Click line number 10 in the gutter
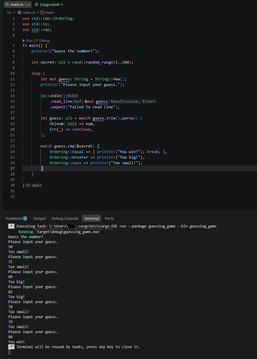This screenshot has width=257, height=359. coord(12,74)
